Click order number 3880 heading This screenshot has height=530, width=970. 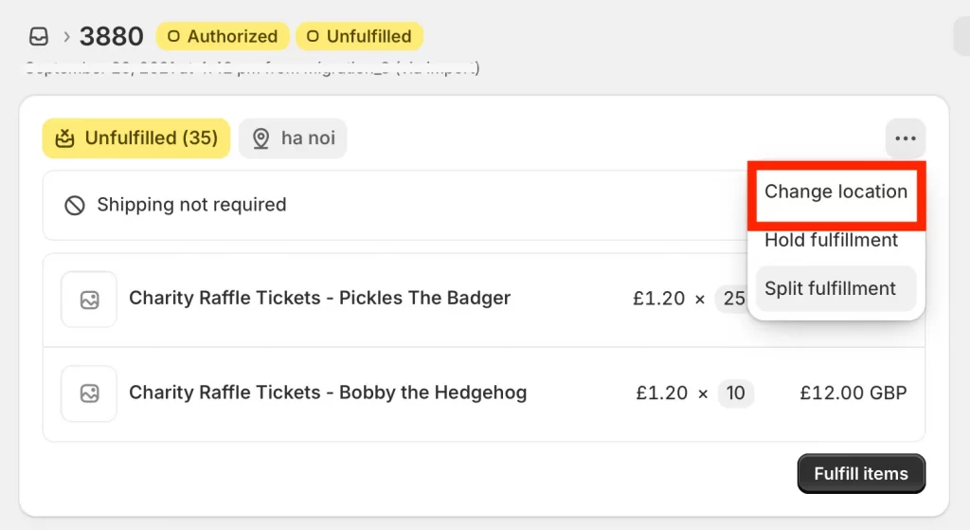click(112, 37)
